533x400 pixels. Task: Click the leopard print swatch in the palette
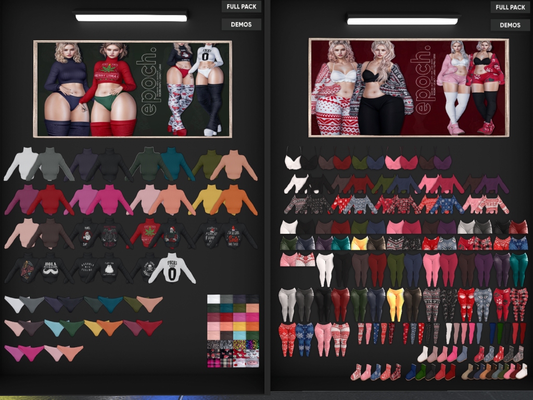[239, 345]
